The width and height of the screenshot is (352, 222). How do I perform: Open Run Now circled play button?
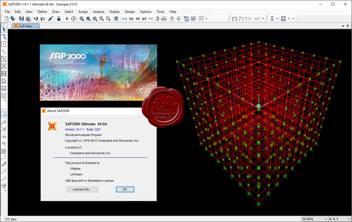point(74,19)
